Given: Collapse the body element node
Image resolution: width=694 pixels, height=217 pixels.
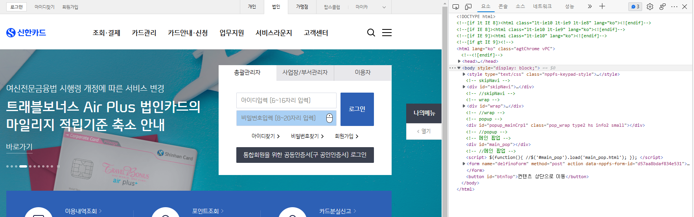Looking at the screenshot, I should 459,68.
